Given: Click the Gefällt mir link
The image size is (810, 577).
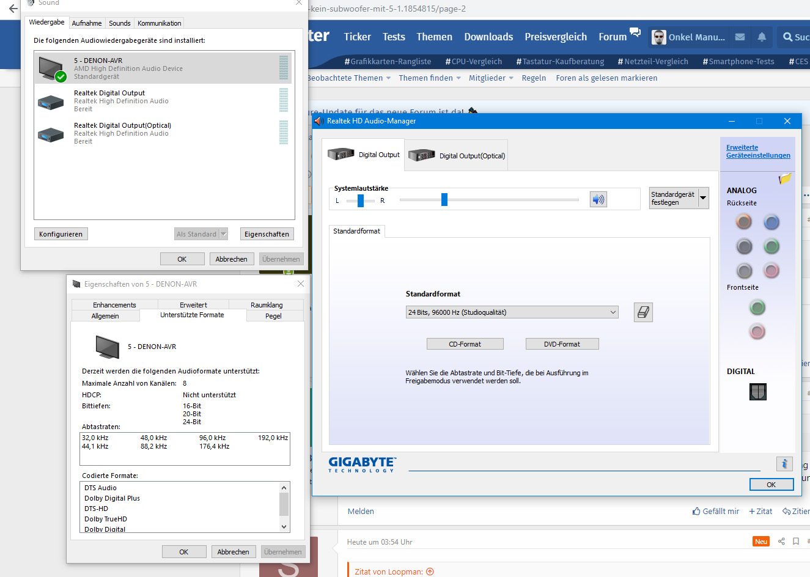Looking at the screenshot, I should pos(716,511).
